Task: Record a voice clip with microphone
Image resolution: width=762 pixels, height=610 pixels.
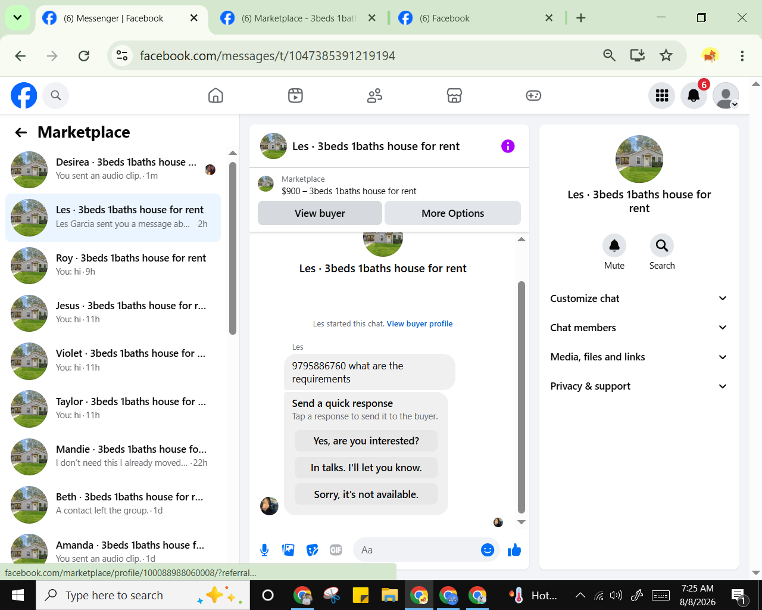Action: [264, 550]
